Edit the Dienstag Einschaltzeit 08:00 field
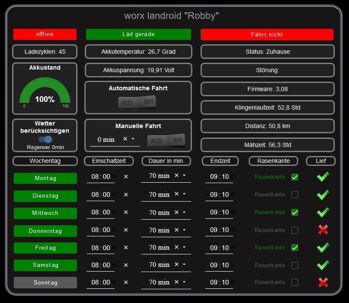 [101, 195]
